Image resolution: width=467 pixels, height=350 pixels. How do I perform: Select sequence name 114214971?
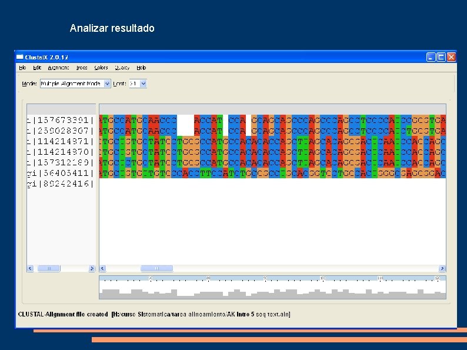[61, 141]
